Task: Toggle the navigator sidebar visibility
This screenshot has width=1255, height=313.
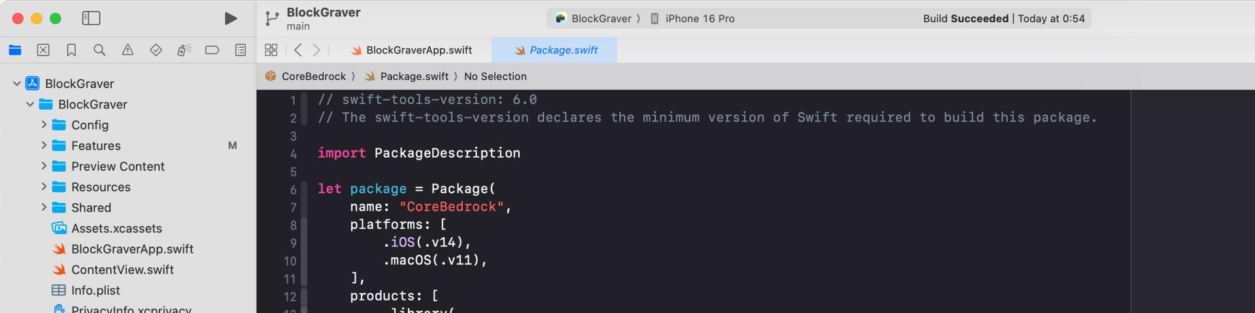Action: pos(91,18)
